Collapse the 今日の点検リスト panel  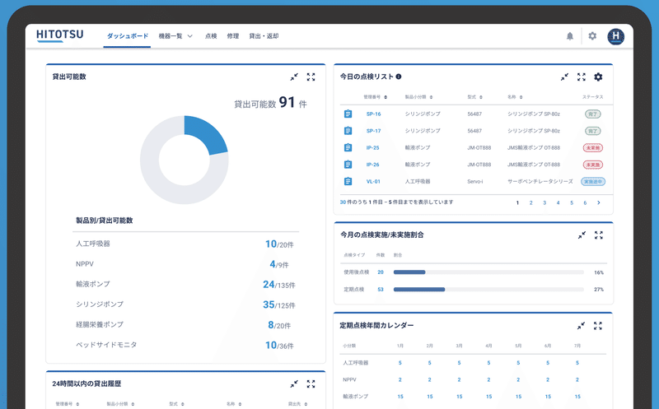click(564, 77)
